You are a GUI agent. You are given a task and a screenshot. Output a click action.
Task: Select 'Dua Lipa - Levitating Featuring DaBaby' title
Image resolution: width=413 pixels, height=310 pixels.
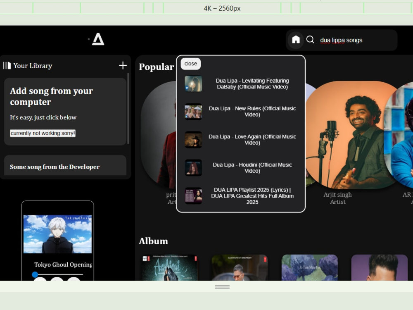[x=252, y=84]
